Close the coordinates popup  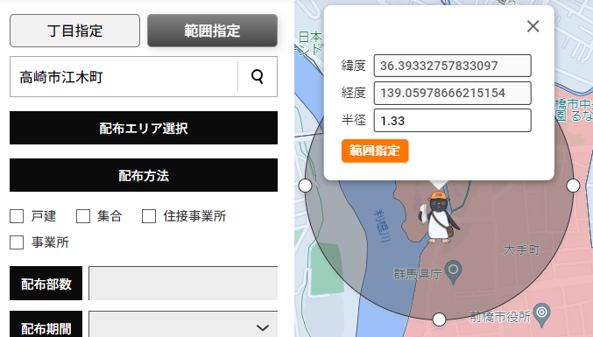533,26
